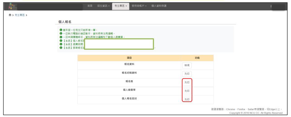291x117 pixels.
Task: Click the 功能 column header
Action: [x=197, y=58]
